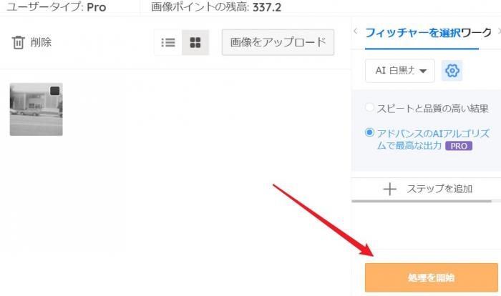Screen dimensions: 501x296
Task: Select the スピードと品質の高い結果 radio option
Action: [369, 107]
